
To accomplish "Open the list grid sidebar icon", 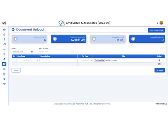I will [4, 69].
